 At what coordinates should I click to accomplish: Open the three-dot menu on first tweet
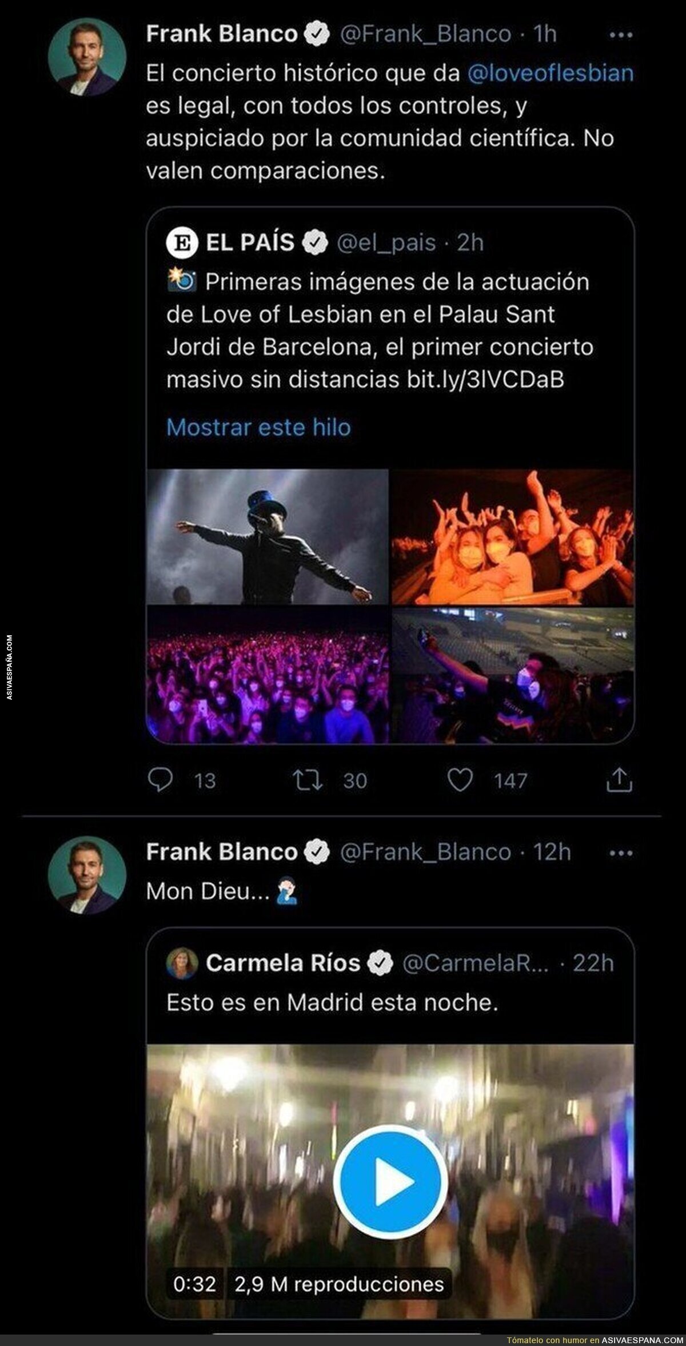click(621, 35)
